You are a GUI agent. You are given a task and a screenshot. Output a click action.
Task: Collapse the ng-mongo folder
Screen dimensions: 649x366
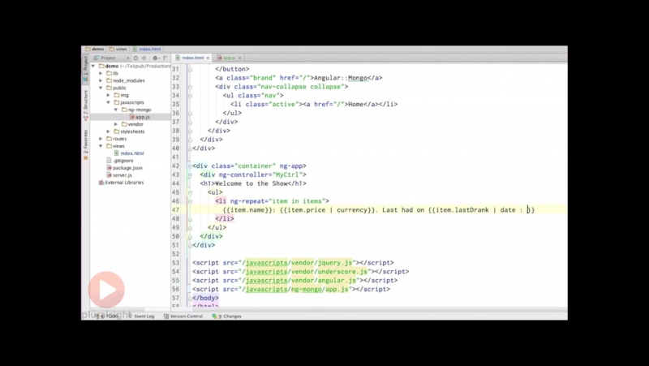[116, 110]
